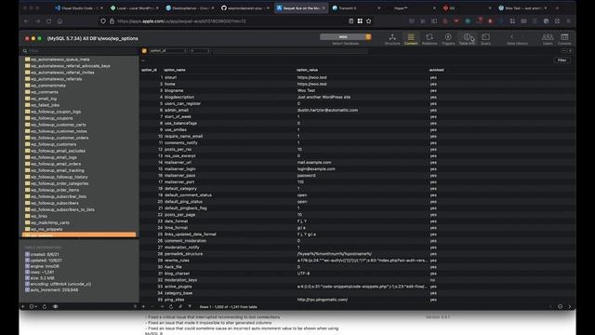Switch to the Content view icon

pos(411,38)
